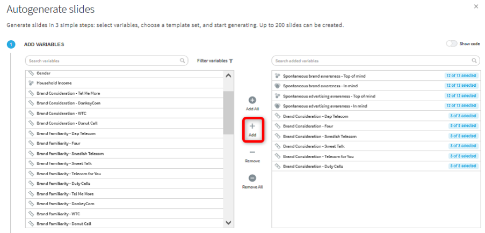Click the variable list's up arrow
Screen dimensions: 485x233
pyautogui.click(x=228, y=76)
